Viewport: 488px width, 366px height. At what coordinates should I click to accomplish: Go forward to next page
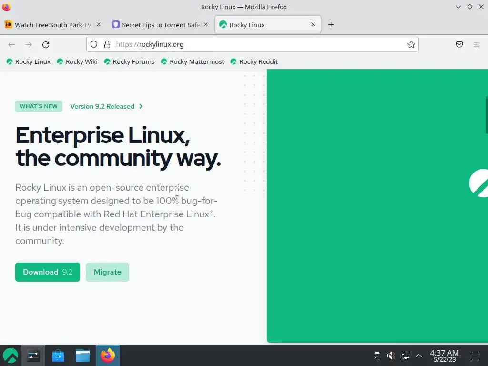click(29, 44)
